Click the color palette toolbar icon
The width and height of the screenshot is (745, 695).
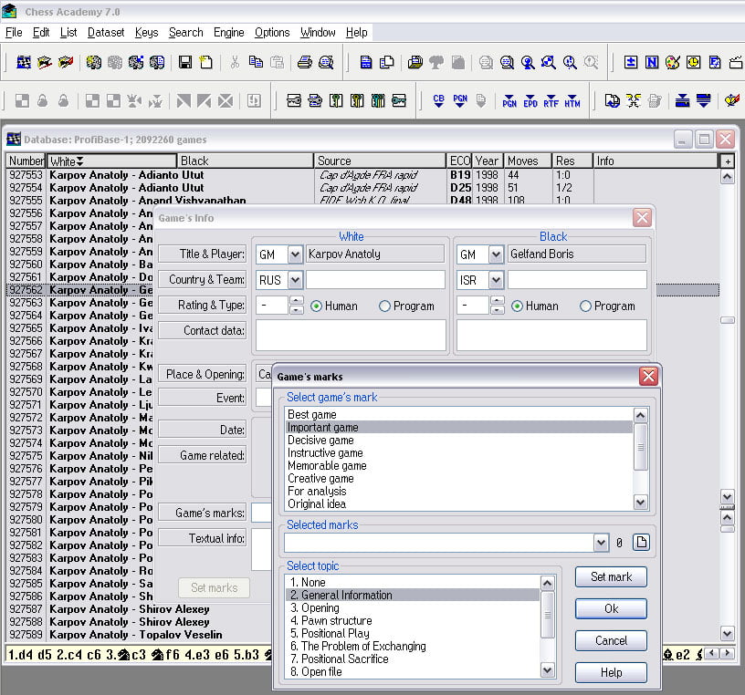point(673,62)
